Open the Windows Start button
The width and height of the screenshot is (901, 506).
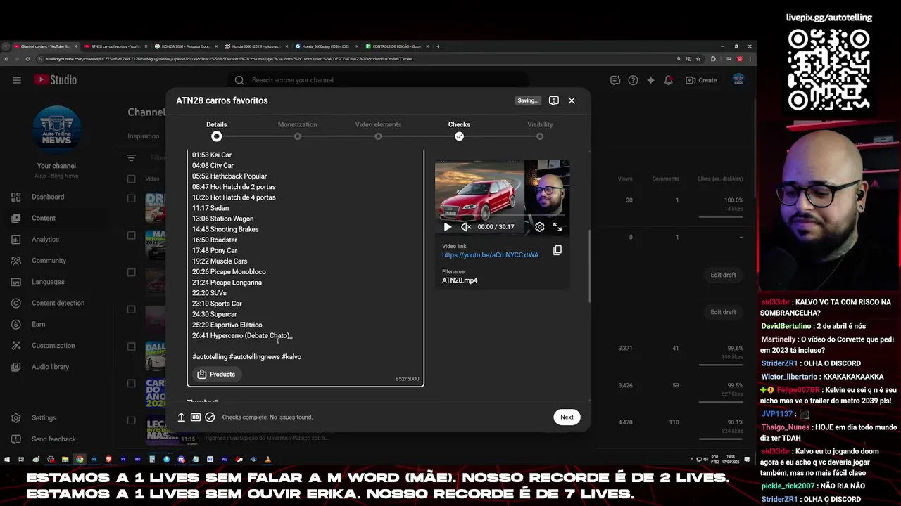(7, 460)
